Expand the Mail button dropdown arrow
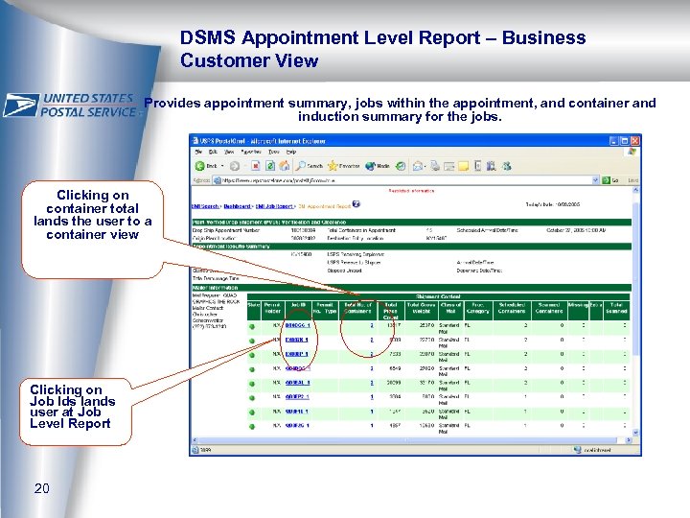The image size is (690, 518). tap(425, 167)
